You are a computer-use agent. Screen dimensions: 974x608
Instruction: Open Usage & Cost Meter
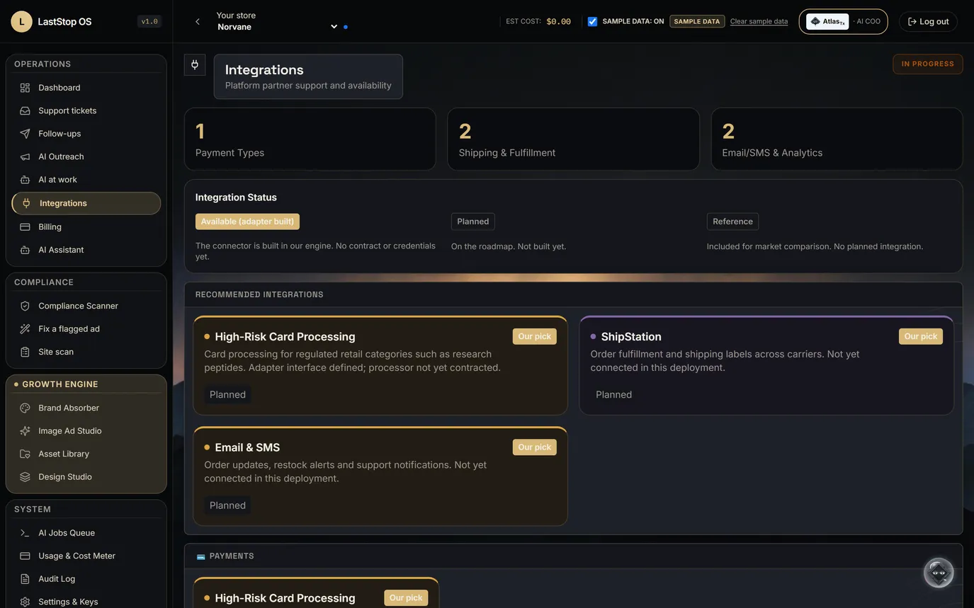(86, 556)
